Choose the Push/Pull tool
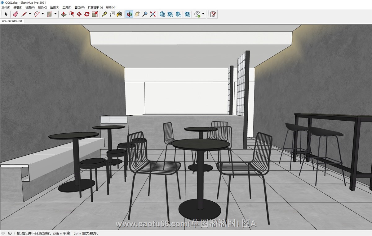This screenshot has height=236, width=372. (64, 14)
